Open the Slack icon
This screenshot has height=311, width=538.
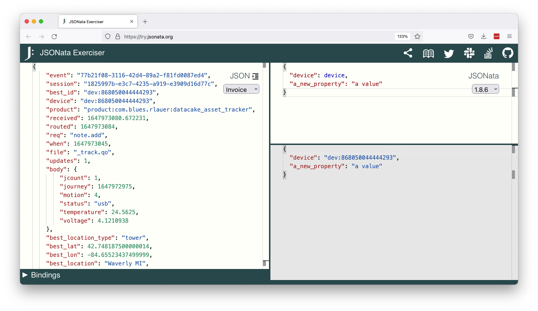469,53
